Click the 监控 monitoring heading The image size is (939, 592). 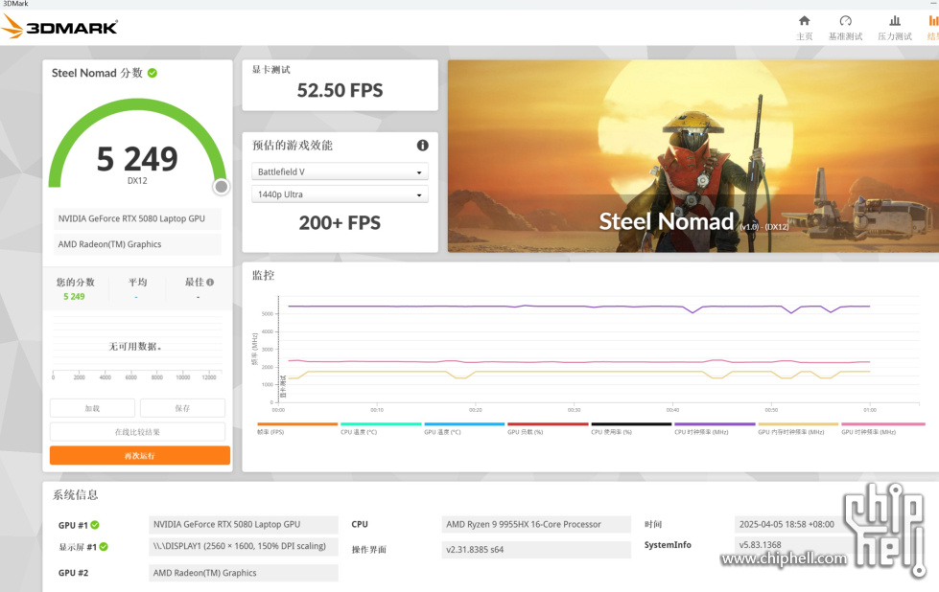point(263,275)
